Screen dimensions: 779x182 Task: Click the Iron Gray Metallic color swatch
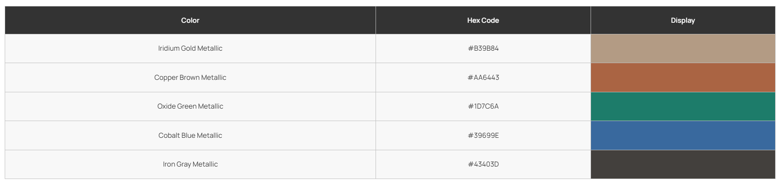[x=683, y=164]
